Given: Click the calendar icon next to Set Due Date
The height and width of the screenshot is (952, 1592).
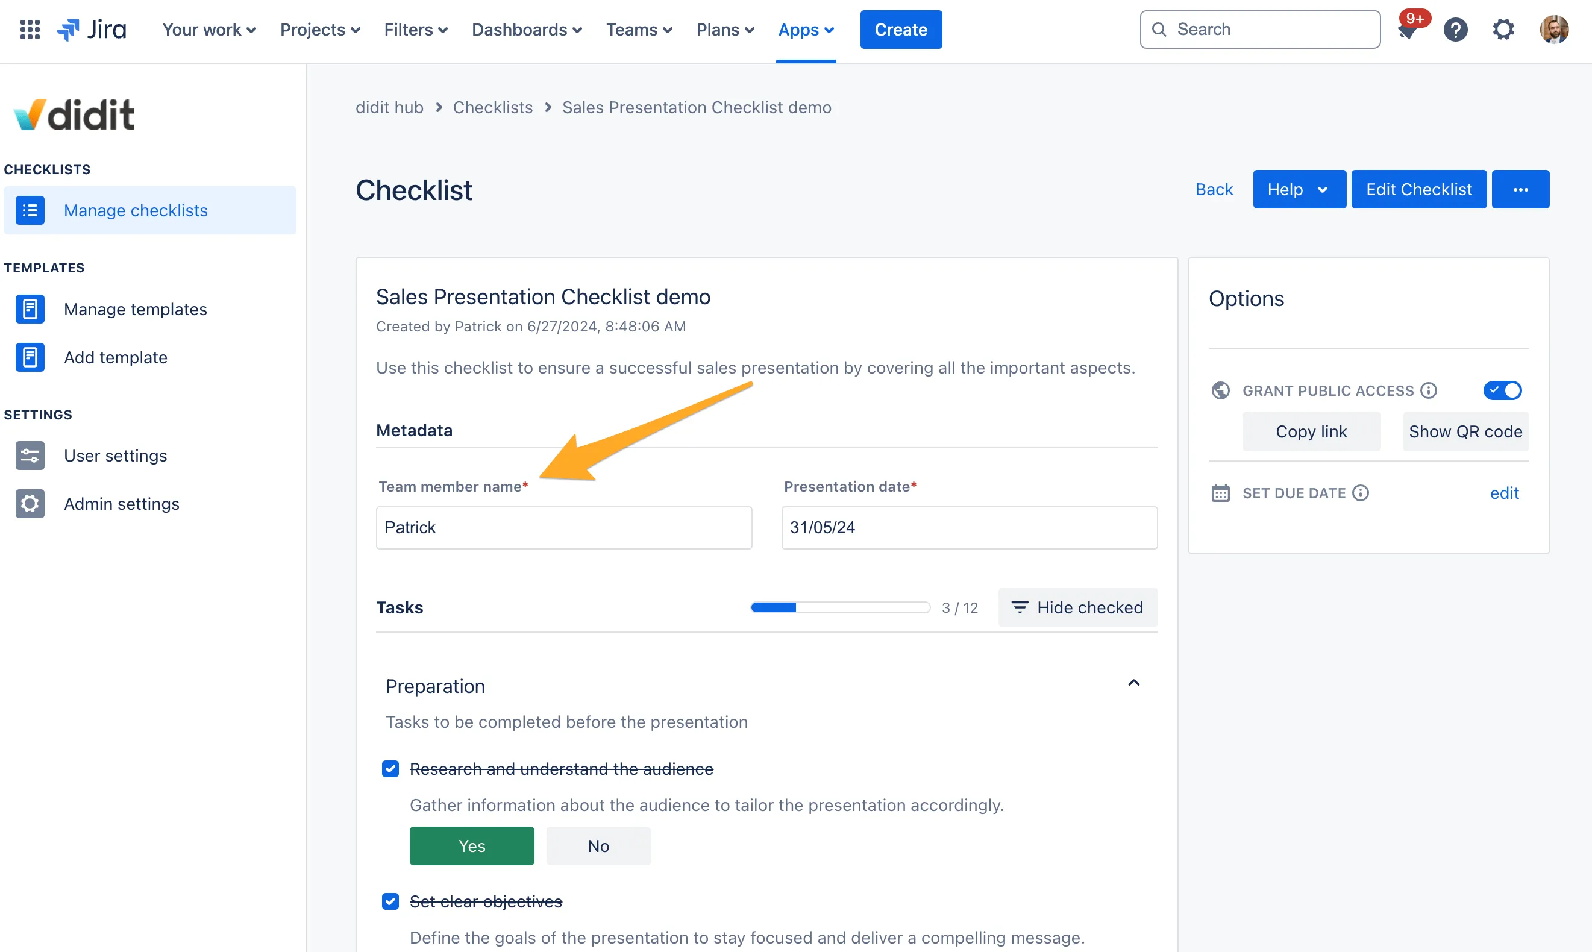Looking at the screenshot, I should [1220, 493].
